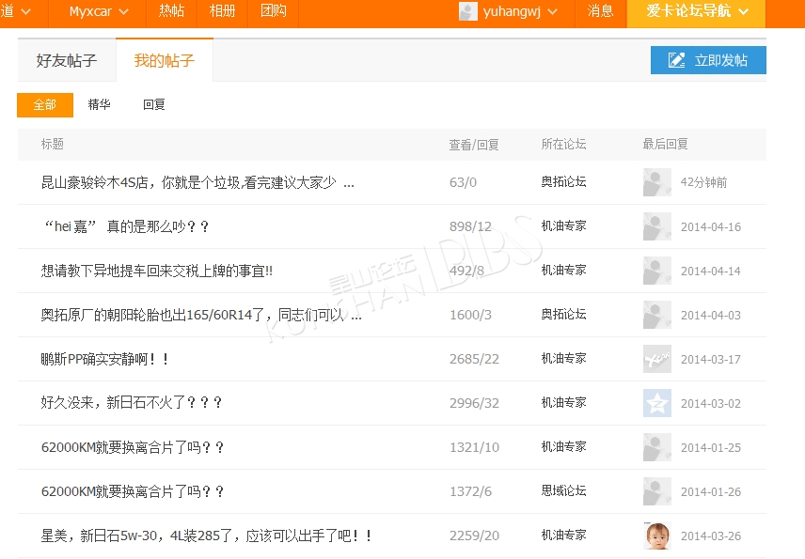Click the 2014-04-16 last reply date
Screen dimensions: 805x559
(711, 226)
